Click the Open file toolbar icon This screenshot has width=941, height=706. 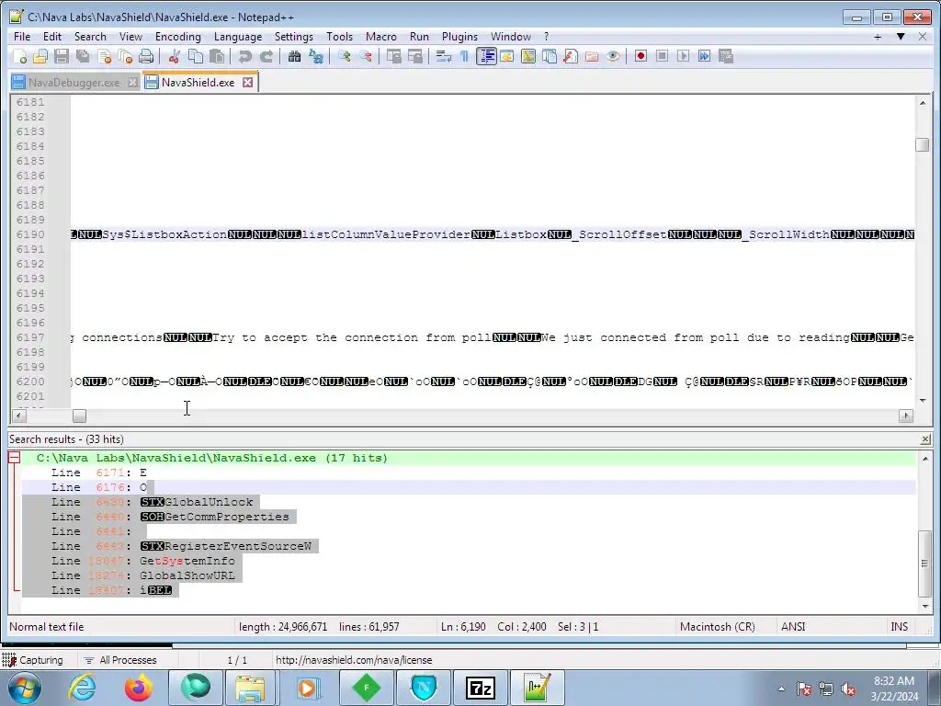40,56
